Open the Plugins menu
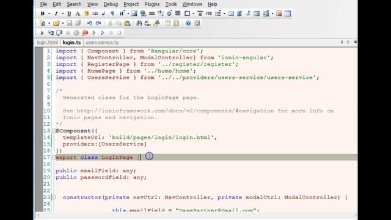391x220 pixels. 152,4
